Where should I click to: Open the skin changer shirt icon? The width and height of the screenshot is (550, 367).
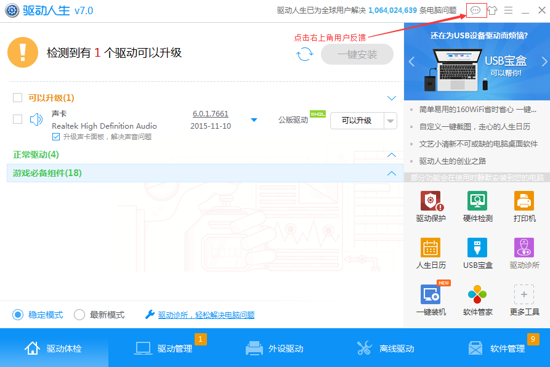492,10
